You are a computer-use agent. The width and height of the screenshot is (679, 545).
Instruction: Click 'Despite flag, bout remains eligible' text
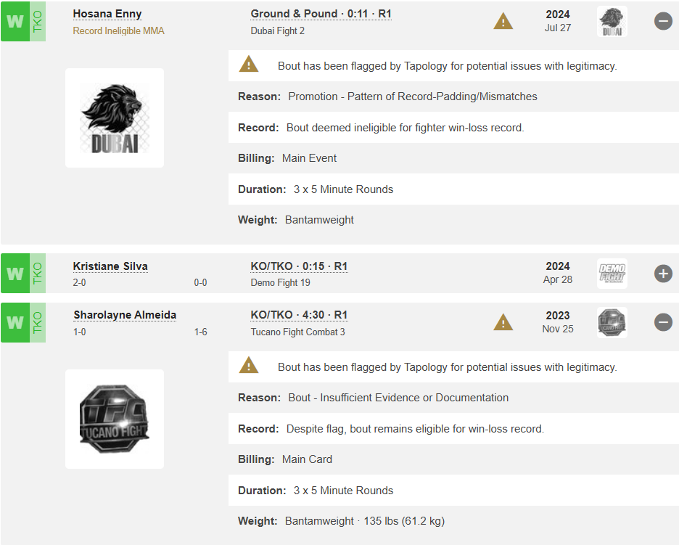tap(415, 429)
